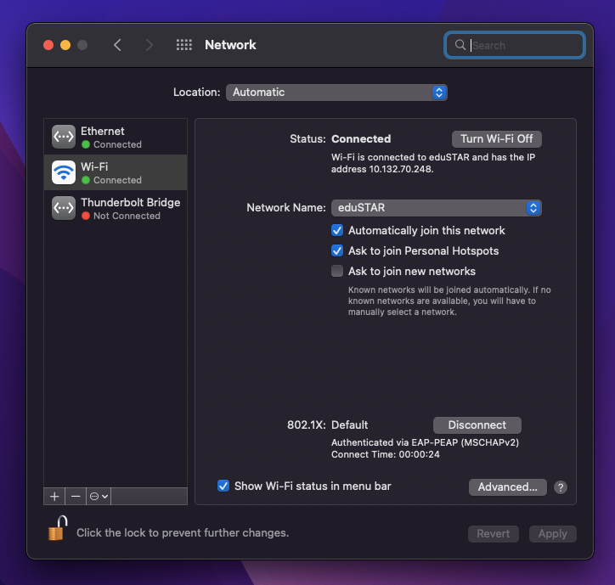This screenshot has width=615, height=585.
Task: Remove the selected service with minus button
Action: (x=76, y=496)
